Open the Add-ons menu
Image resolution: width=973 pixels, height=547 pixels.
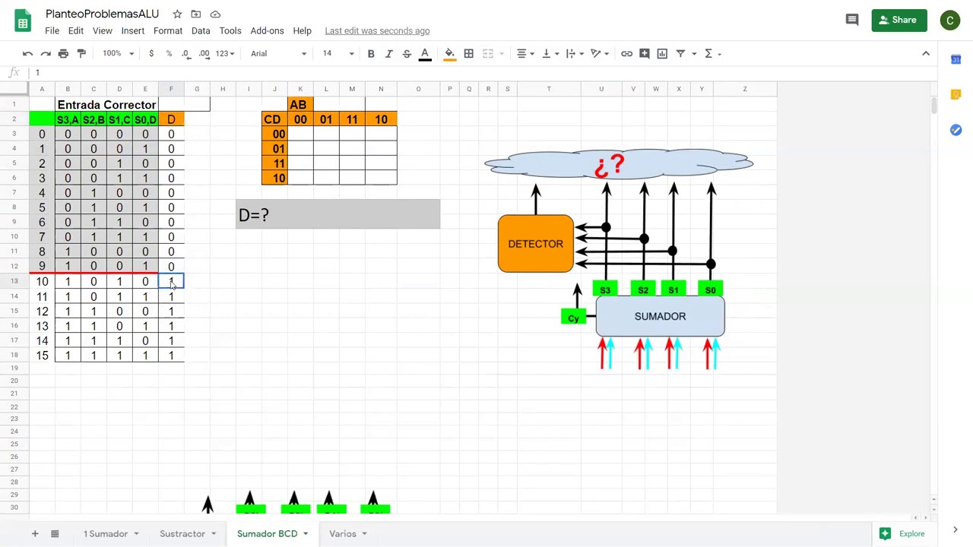point(267,30)
